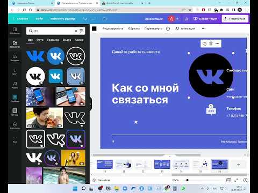Select the white filled circle VK logo

[35, 76]
